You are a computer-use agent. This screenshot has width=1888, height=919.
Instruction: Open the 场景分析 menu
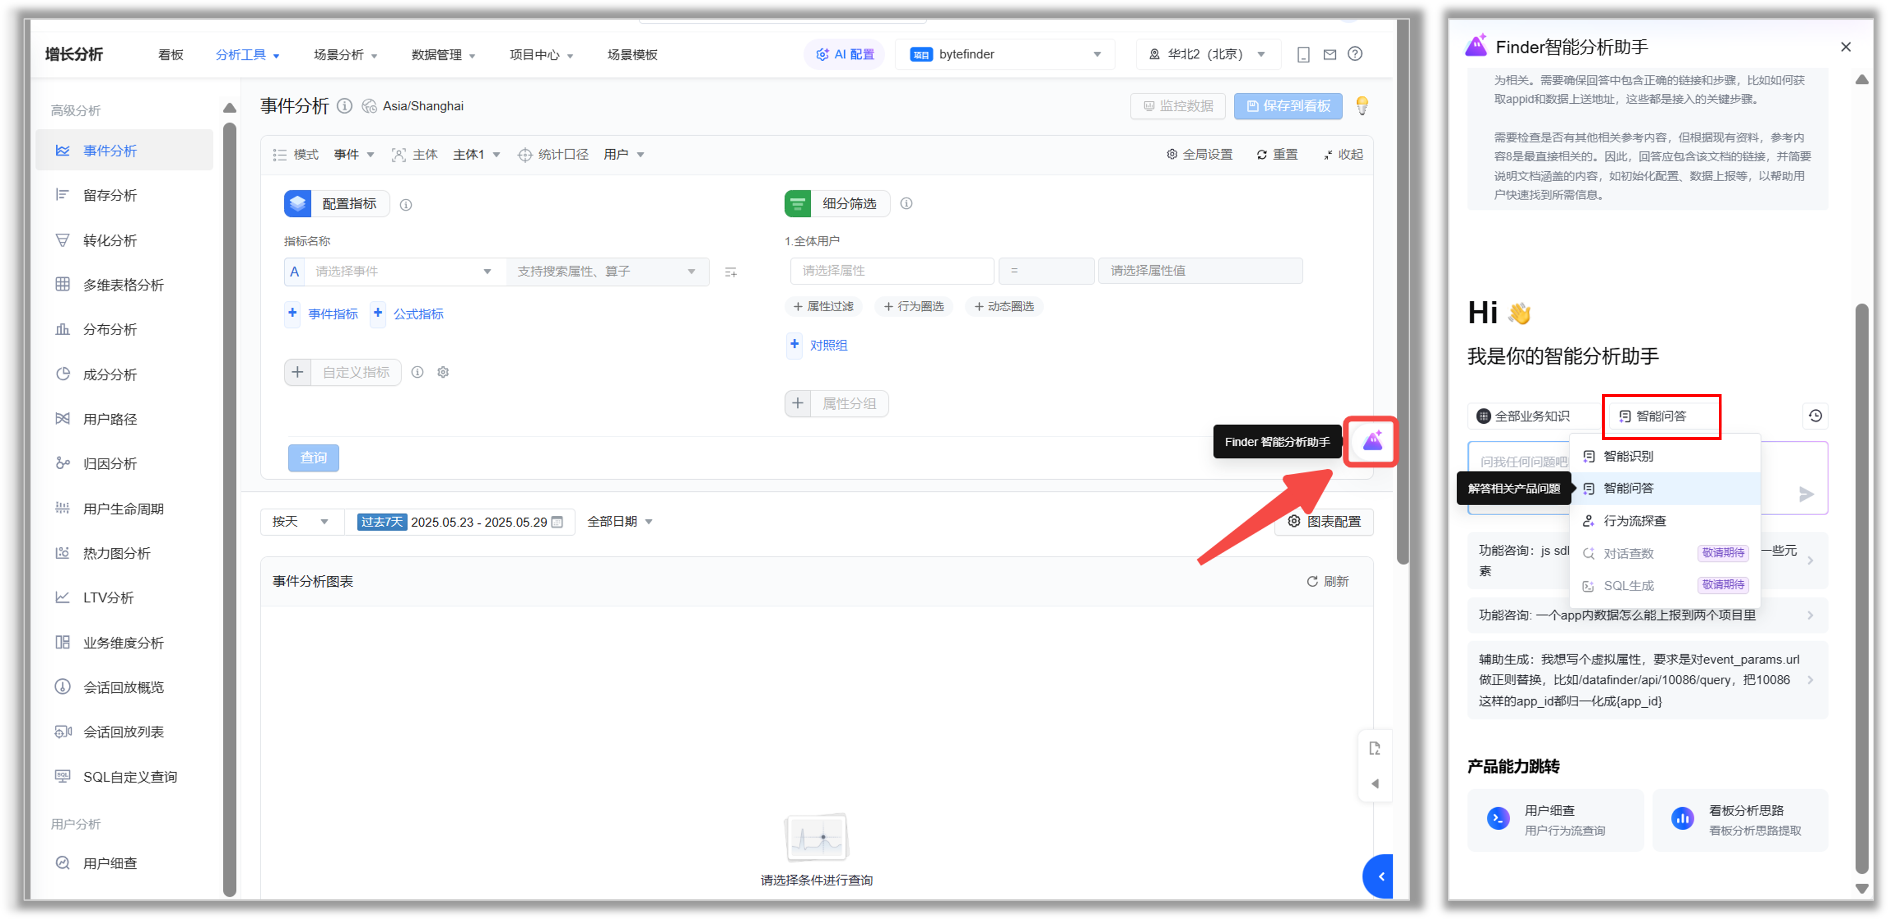click(x=345, y=55)
